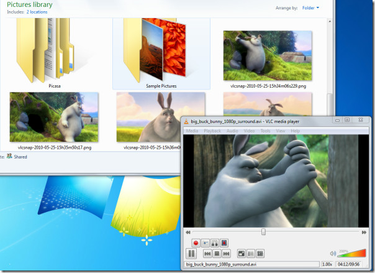Open the Audio menu in VLC
Image resolution: width=375 pixels, height=273 pixels.
[232, 131]
